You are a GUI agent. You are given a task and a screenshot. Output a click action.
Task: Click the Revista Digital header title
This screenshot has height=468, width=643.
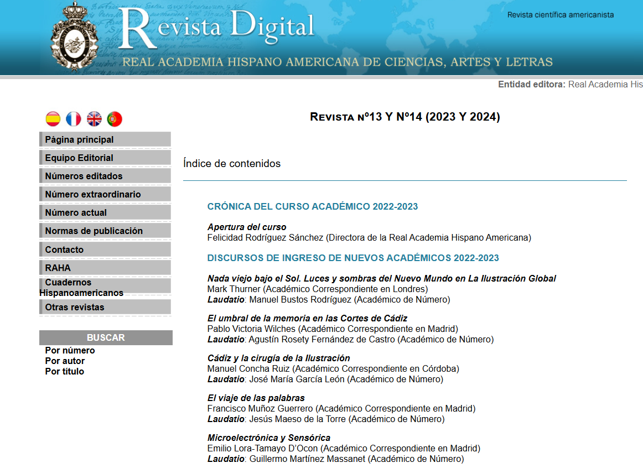tap(216, 28)
